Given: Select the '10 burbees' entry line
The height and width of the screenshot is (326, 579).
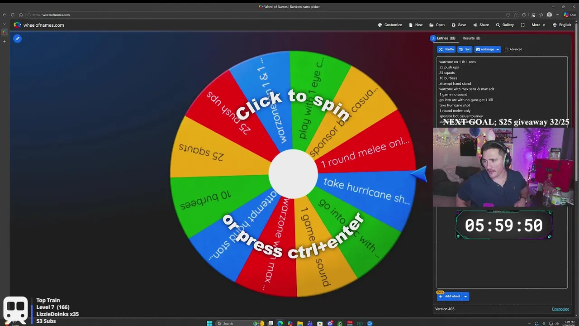Looking at the screenshot, I should pos(448,78).
